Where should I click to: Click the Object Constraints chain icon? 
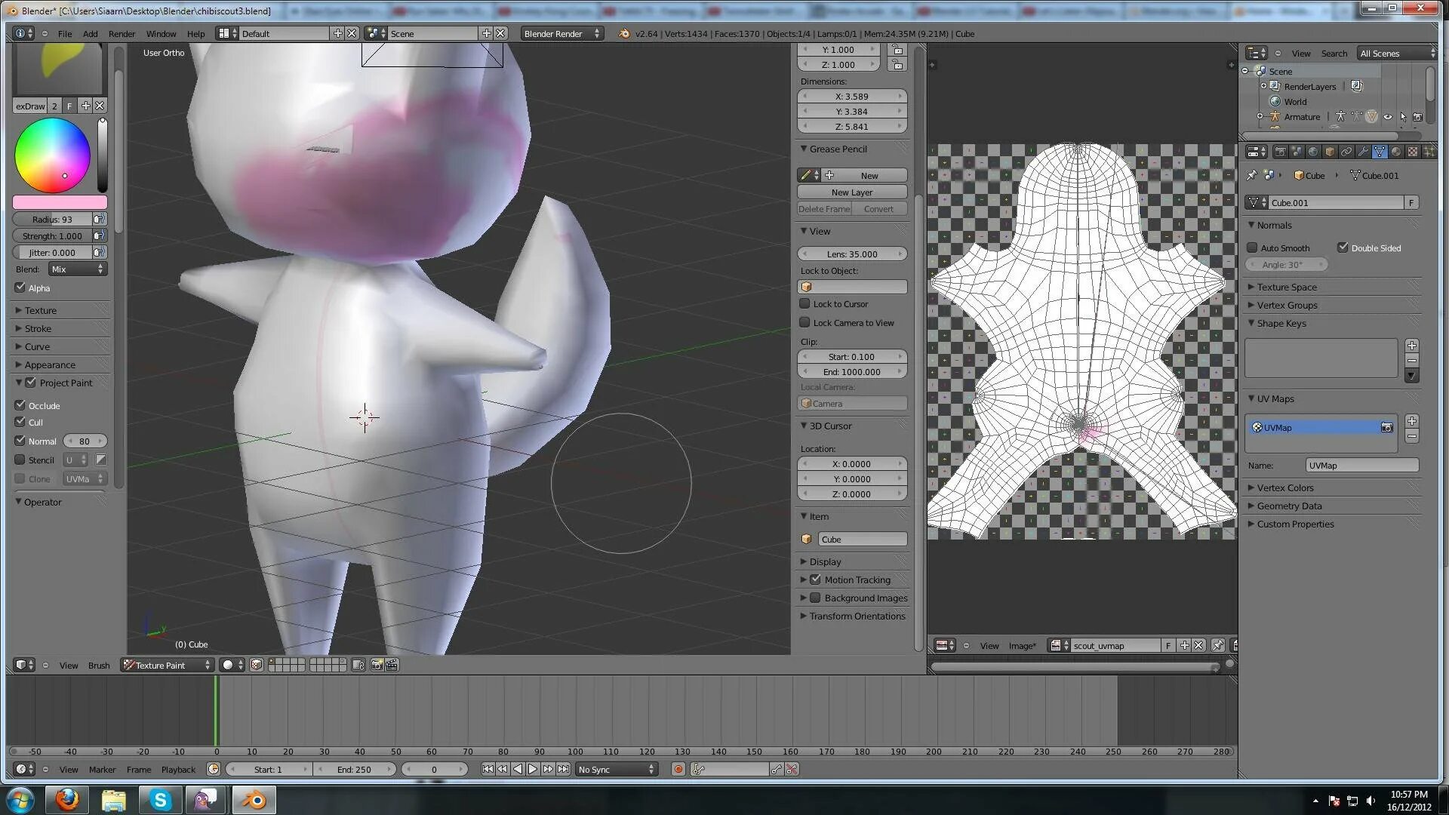pyautogui.click(x=1346, y=152)
